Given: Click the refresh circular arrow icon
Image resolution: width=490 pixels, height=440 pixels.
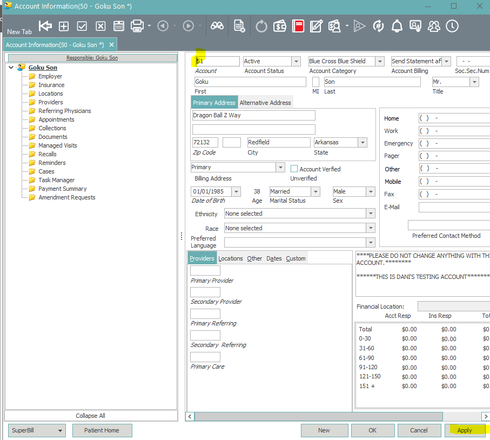Looking at the screenshot, I should (x=261, y=26).
